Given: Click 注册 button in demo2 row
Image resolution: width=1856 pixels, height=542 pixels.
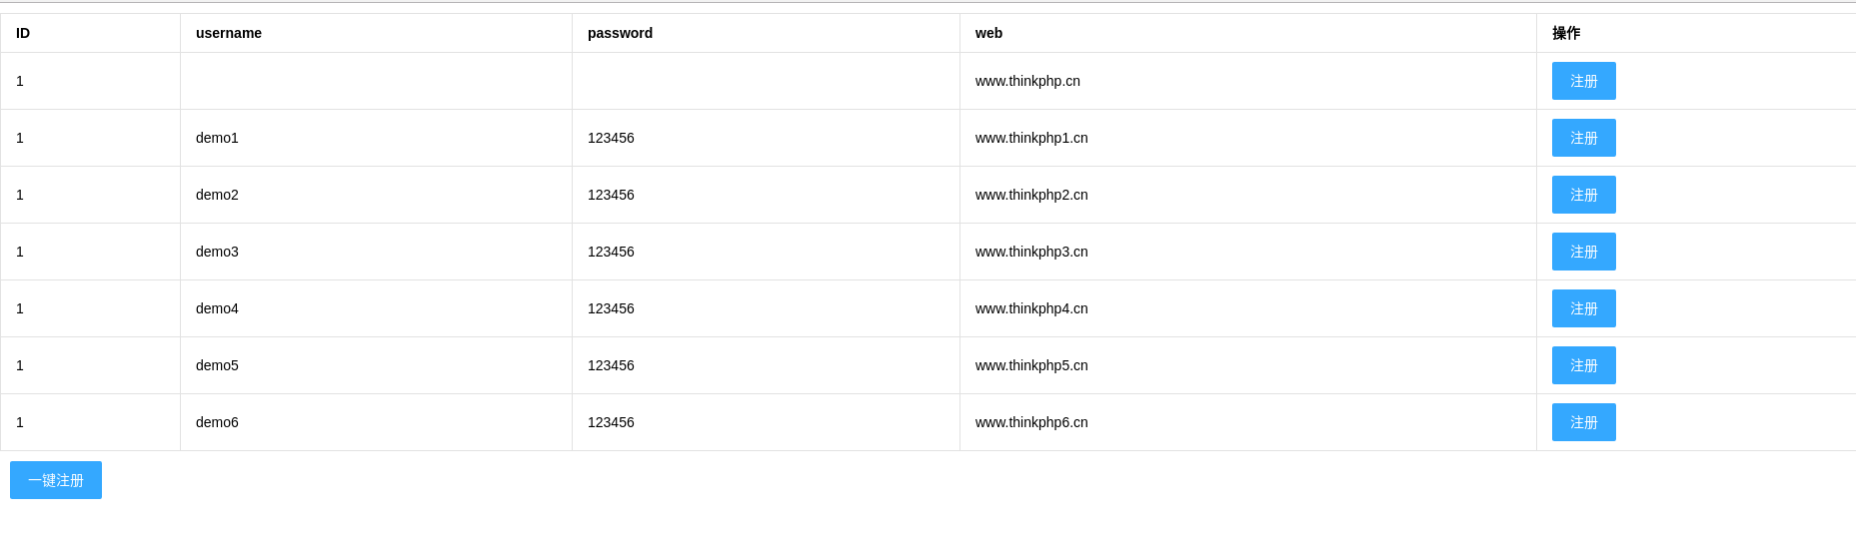Looking at the screenshot, I should 1583,195.
